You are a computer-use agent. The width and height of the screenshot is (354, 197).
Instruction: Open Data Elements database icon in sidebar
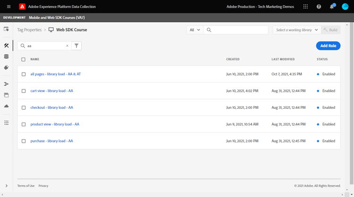7,57
